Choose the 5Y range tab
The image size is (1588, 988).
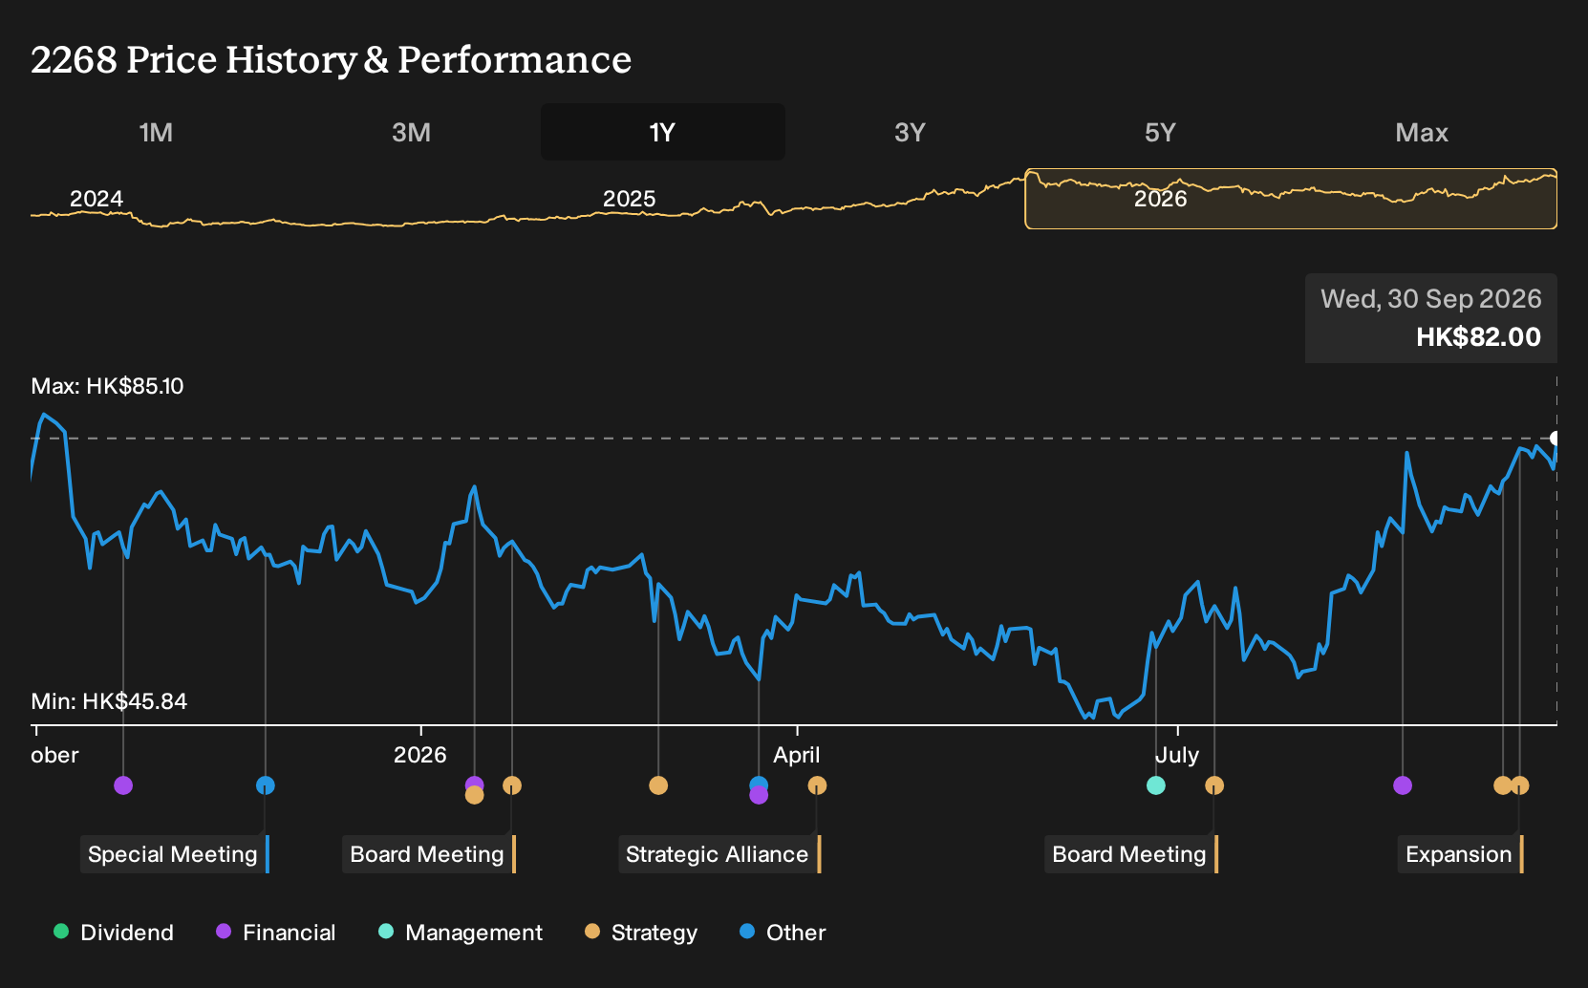click(1160, 132)
